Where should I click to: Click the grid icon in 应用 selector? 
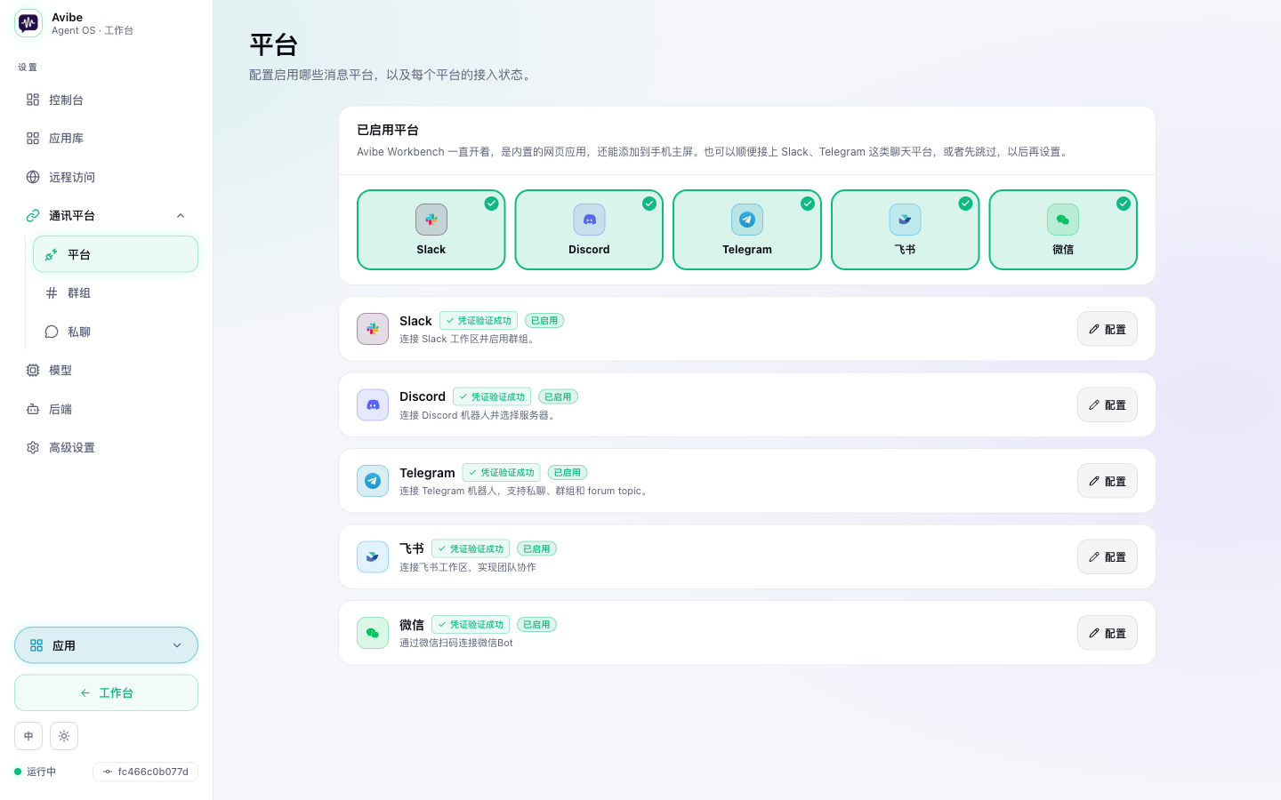coord(36,645)
